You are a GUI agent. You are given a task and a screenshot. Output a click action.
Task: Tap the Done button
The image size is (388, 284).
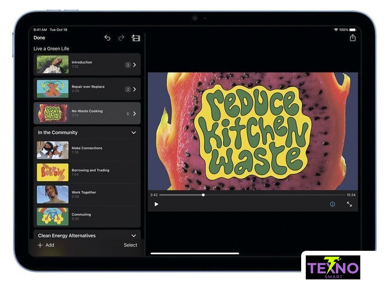coord(39,38)
